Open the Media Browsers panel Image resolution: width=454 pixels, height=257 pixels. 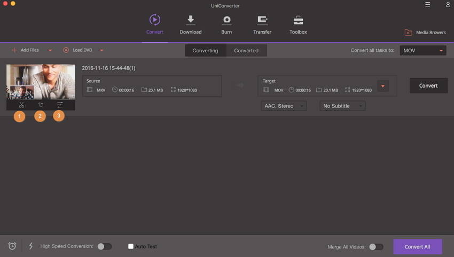425,33
